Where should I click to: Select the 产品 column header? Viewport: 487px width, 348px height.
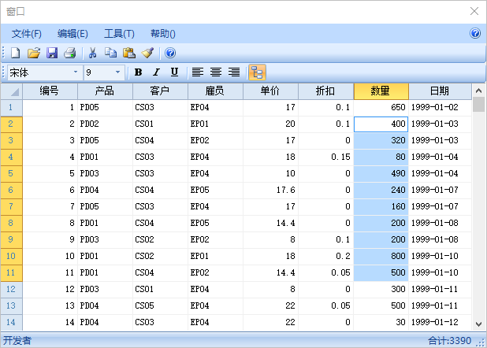tap(105, 91)
